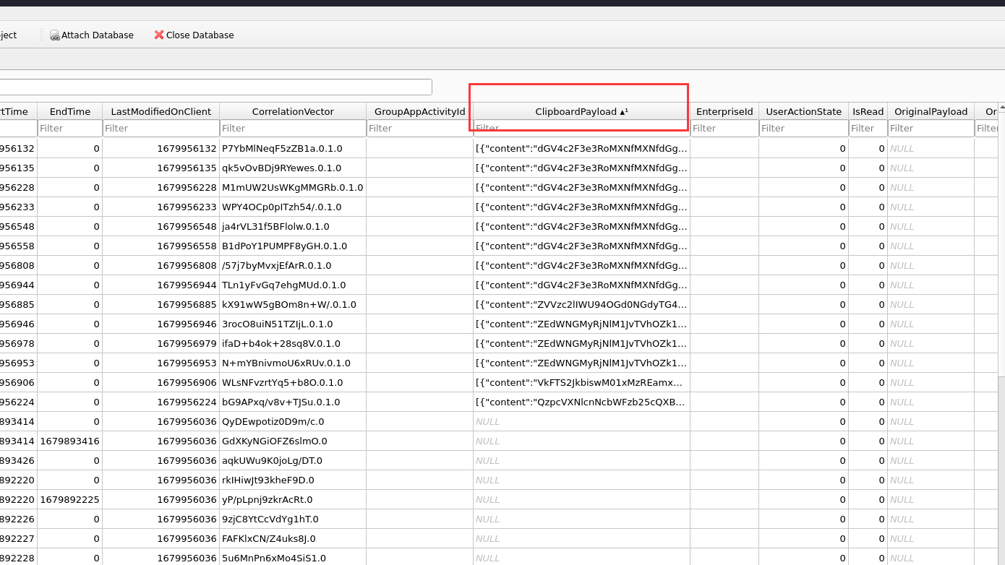Select cell 9zjC8YtCcVdYg1hT.0

click(293, 519)
